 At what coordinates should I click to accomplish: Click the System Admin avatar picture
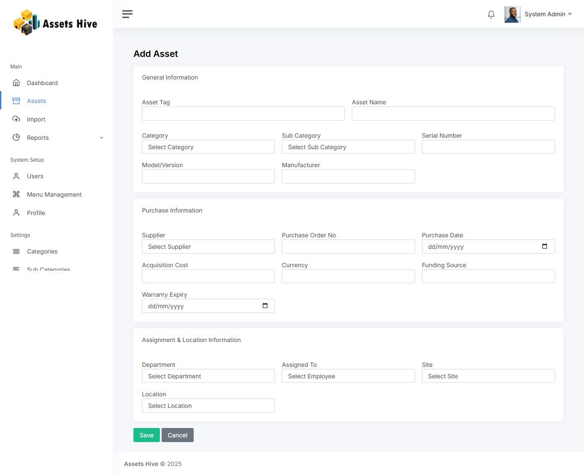(512, 15)
